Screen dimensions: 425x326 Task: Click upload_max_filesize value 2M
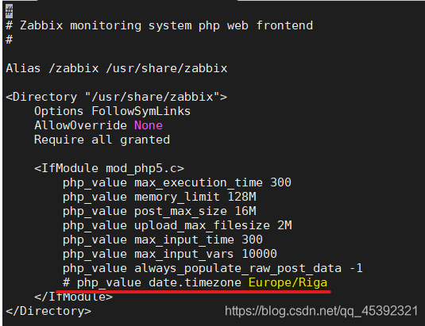coord(284,225)
